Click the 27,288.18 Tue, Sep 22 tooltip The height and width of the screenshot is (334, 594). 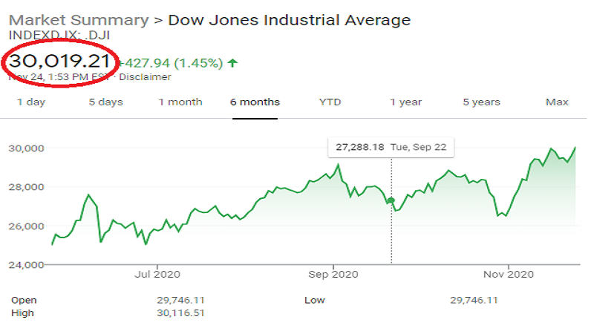pyautogui.click(x=391, y=147)
